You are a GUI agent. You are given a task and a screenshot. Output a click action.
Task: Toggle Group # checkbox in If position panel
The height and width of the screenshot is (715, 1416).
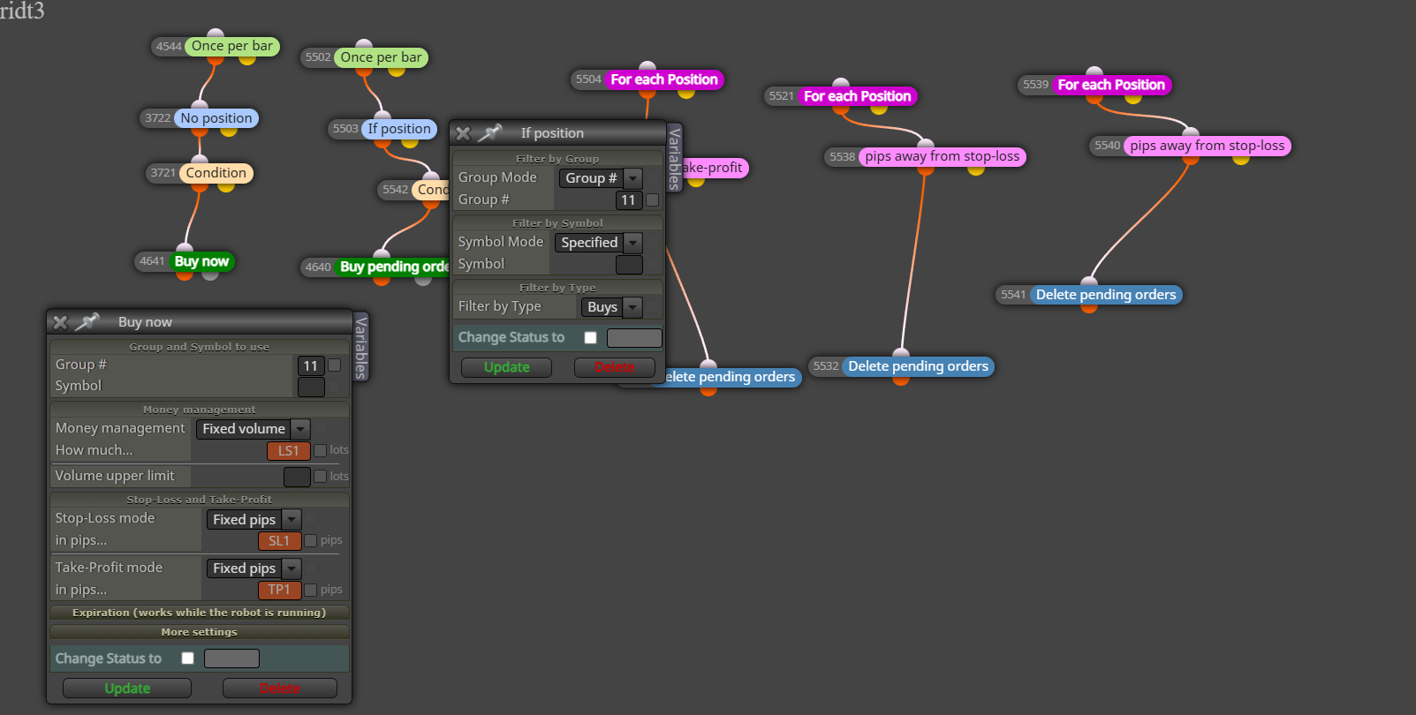[x=652, y=200]
